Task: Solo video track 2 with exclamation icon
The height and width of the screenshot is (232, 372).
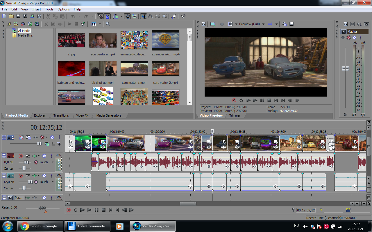Action: click(59, 137)
